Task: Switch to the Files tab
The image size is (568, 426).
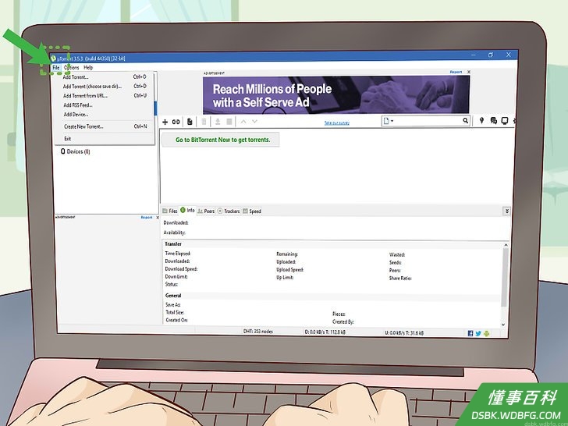Action: coord(170,211)
